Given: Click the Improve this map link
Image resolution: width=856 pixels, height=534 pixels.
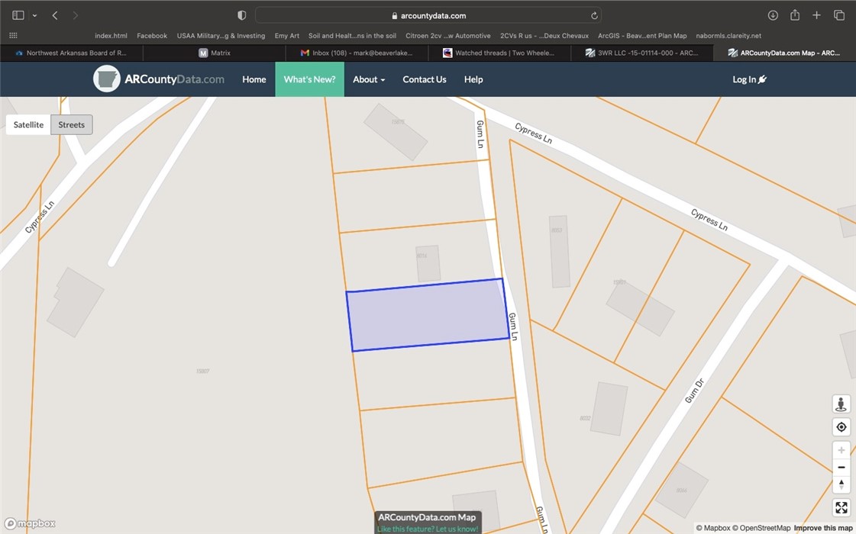Looking at the screenshot, I should [x=823, y=528].
